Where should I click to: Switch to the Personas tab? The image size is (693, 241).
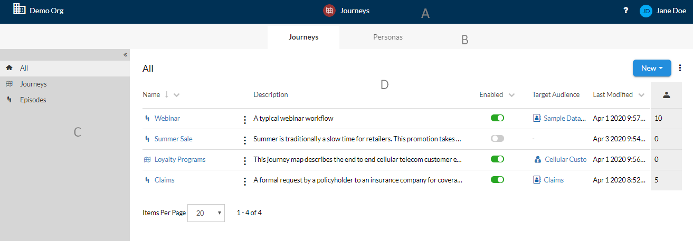tap(388, 37)
